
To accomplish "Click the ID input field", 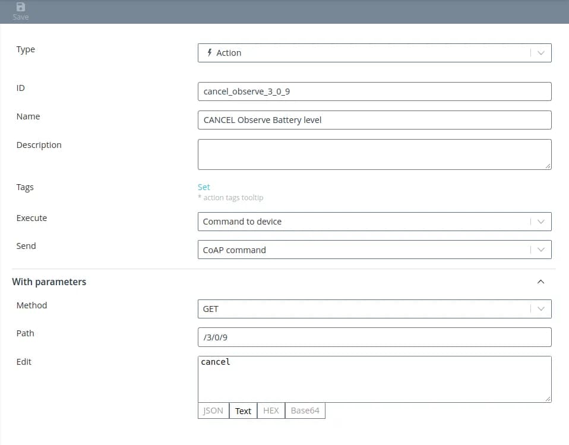I will tap(374, 91).
